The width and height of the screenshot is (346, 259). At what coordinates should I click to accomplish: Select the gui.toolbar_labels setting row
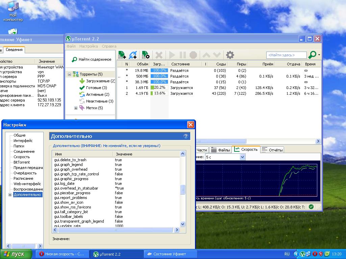click(116, 217)
